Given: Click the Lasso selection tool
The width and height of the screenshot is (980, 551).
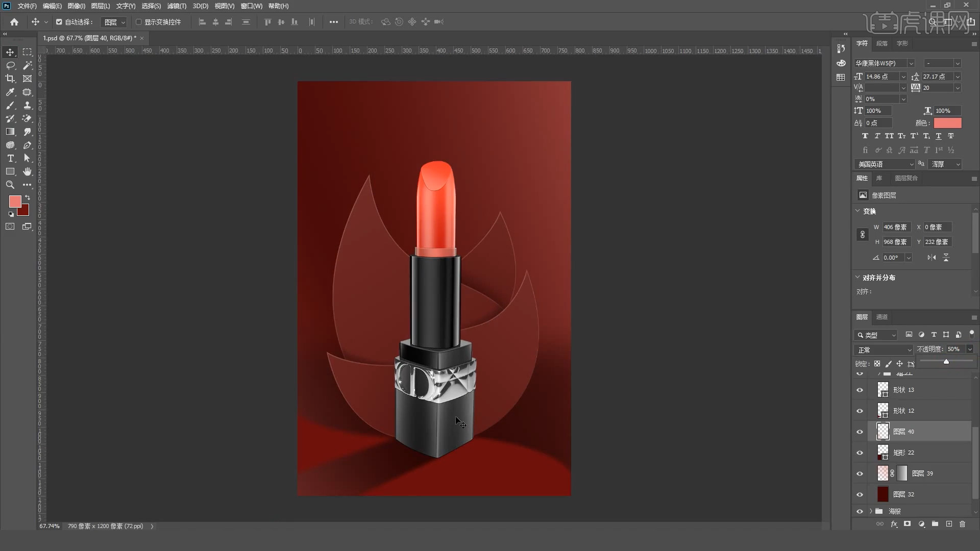Looking at the screenshot, I should tap(9, 65).
